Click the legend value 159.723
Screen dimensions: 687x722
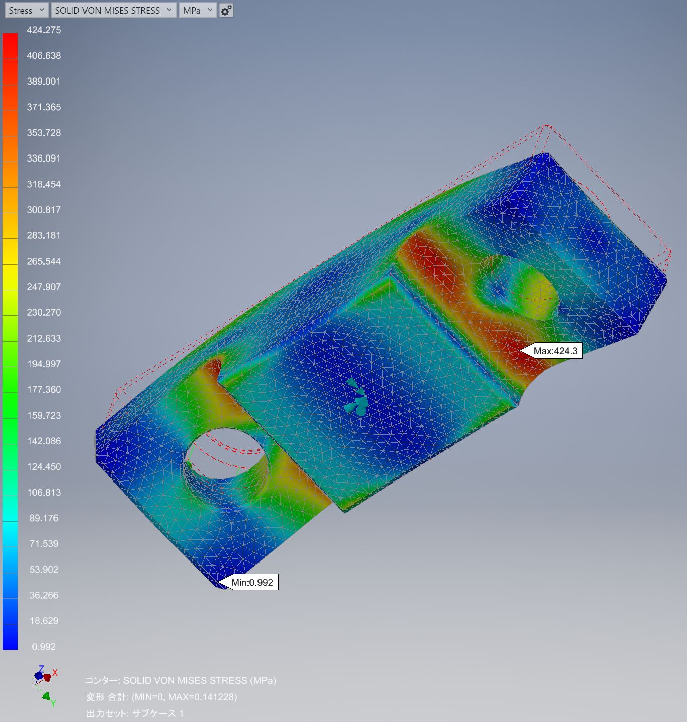click(44, 415)
